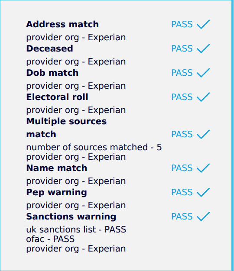Click the Electoral roll PASS status
The width and height of the screenshot is (234, 271).
click(x=182, y=97)
